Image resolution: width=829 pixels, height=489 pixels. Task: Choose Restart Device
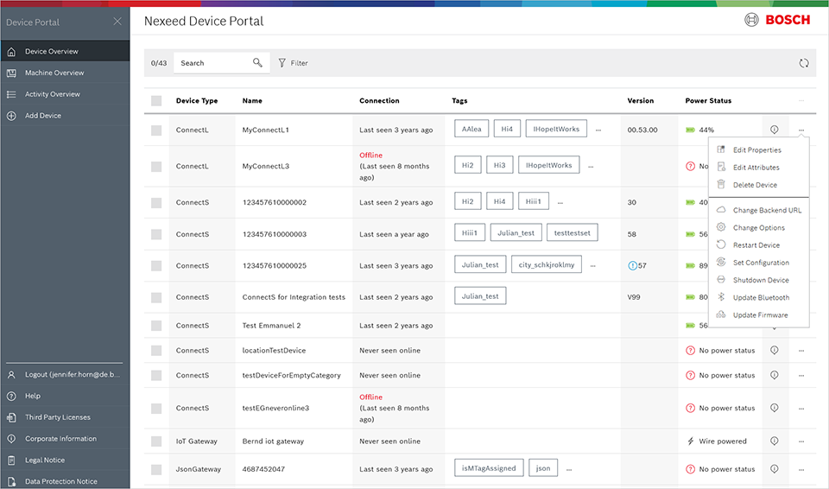point(759,245)
